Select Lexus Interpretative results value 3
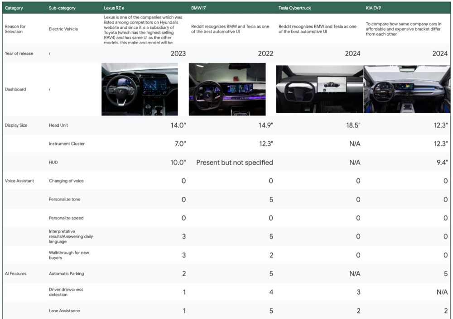Image resolution: width=453 pixels, height=319 pixels. tap(184, 237)
